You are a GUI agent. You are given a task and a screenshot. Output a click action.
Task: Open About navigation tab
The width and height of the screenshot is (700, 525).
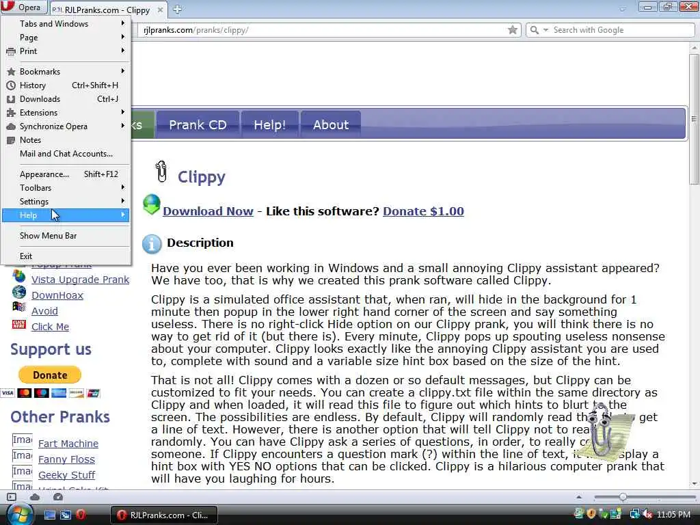(330, 124)
